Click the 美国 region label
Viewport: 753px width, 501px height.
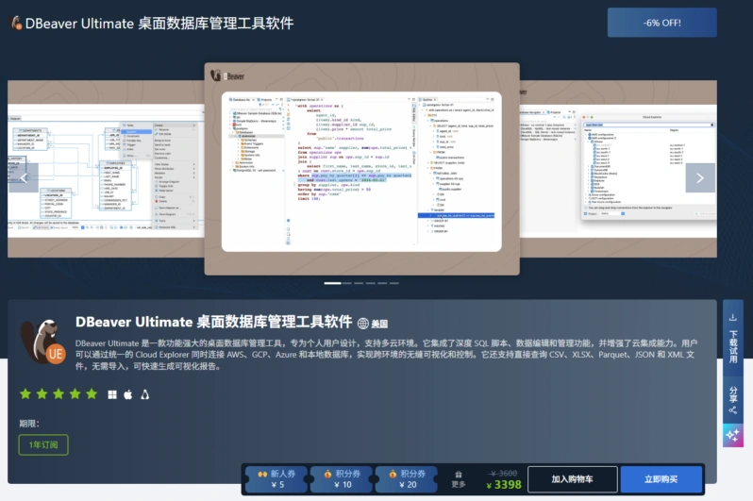(x=379, y=324)
